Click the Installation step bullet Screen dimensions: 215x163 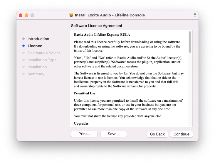click(x=23, y=67)
